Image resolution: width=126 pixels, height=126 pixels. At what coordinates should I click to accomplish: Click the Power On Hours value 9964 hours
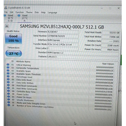click(110, 50)
